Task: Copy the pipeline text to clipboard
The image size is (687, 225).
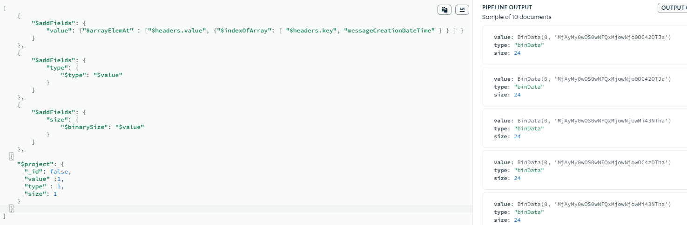Action: pyautogui.click(x=445, y=10)
